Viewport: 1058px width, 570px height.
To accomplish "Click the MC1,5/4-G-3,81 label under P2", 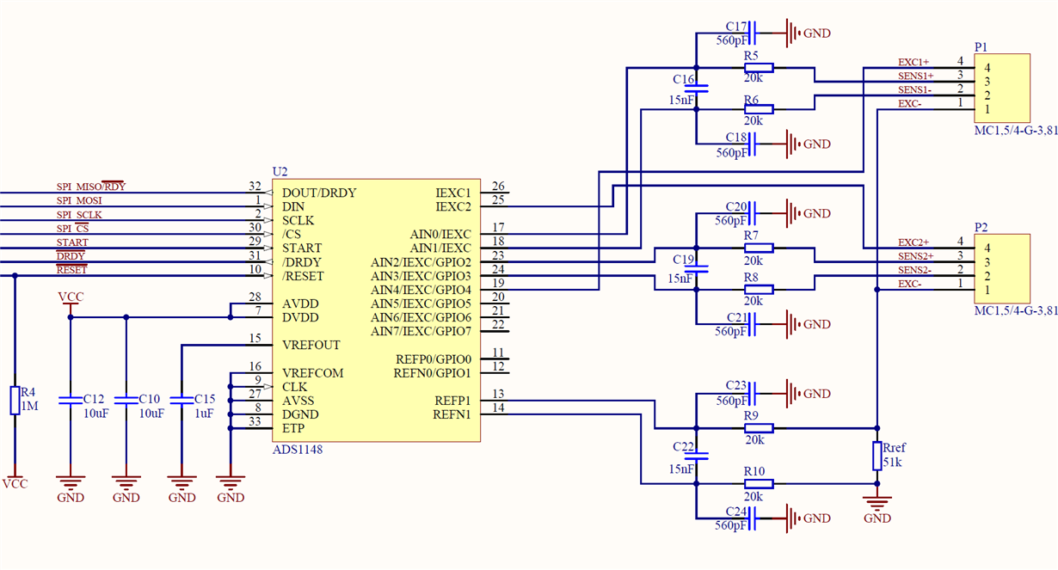I will click(x=1015, y=311).
